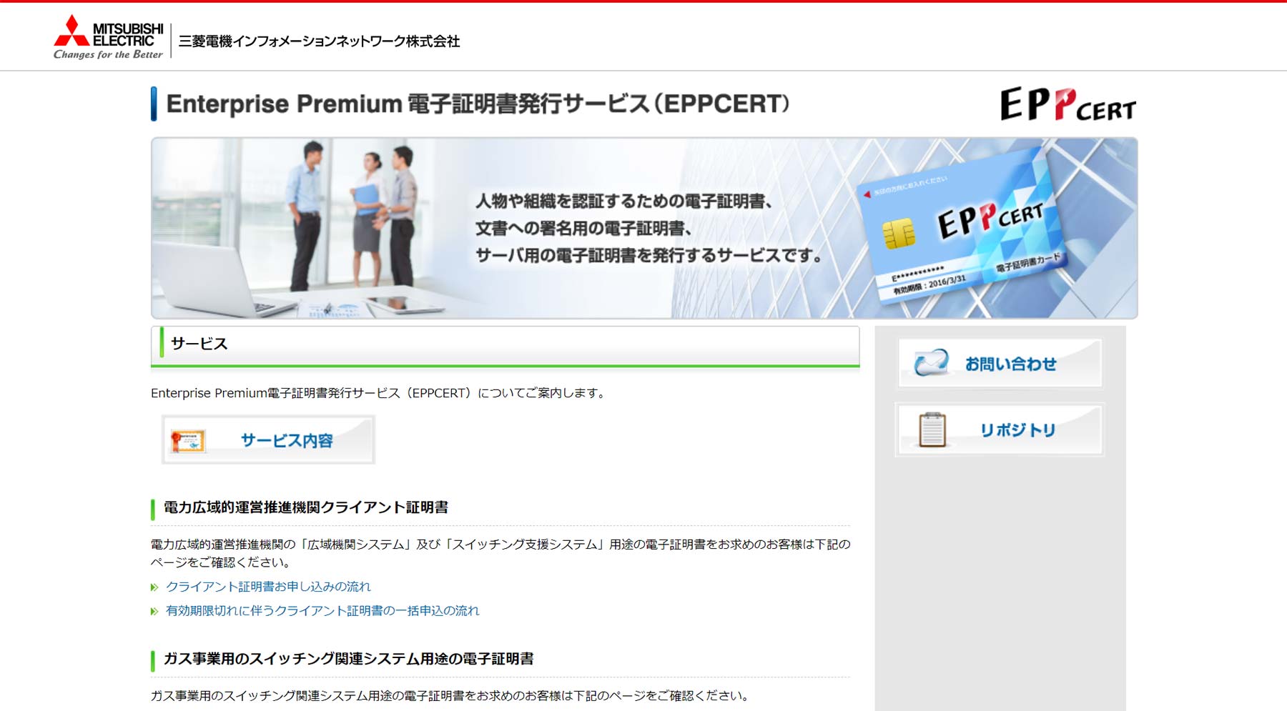Click the EPPCERT logo at top right
The image size is (1287, 711).
pyautogui.click(x=1067, y=104)
